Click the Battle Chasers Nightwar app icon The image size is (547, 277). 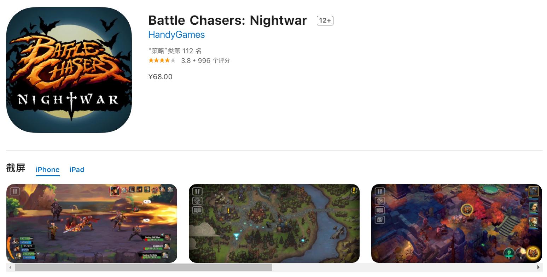(x=69, y=70)
